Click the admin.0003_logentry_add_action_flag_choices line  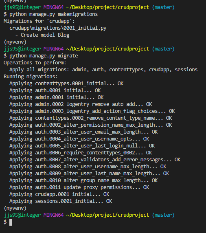pyautogui.click(x=92, y=111)
